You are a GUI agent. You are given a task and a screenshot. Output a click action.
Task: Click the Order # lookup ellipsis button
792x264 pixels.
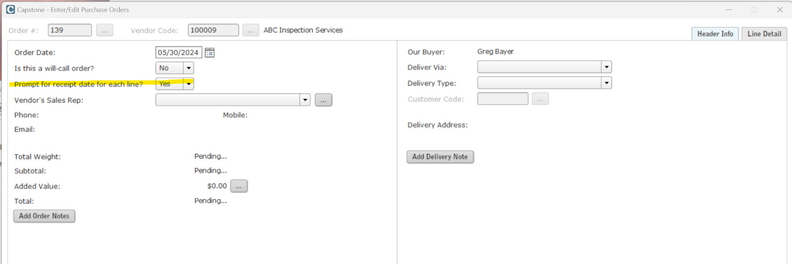[104, 30]
